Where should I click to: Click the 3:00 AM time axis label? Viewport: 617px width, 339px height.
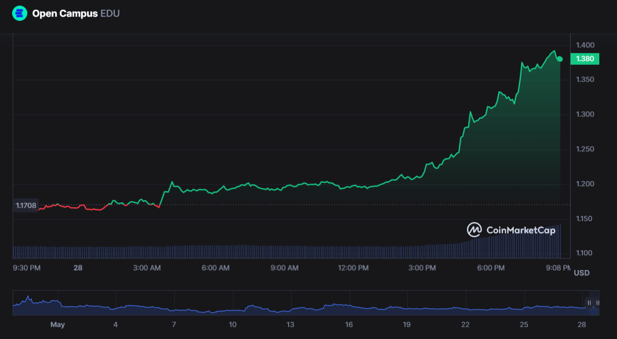147,268
